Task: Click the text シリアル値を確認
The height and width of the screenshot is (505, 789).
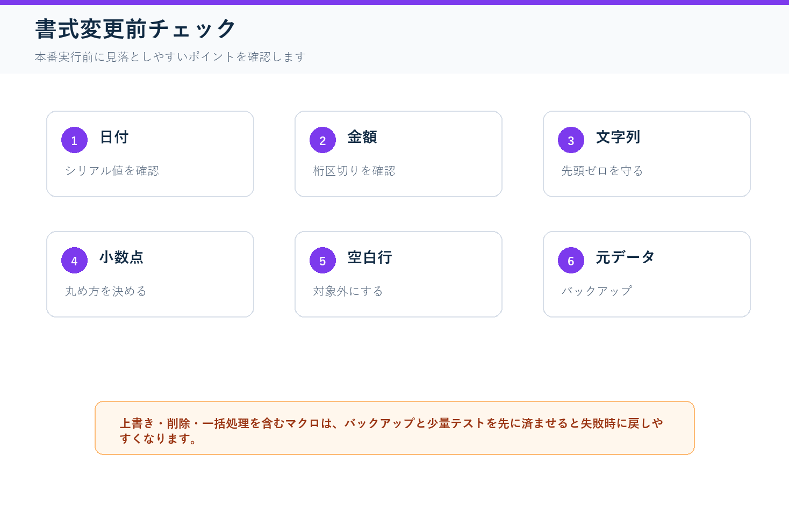Action: pyautogui.click(x=112, y=171)
